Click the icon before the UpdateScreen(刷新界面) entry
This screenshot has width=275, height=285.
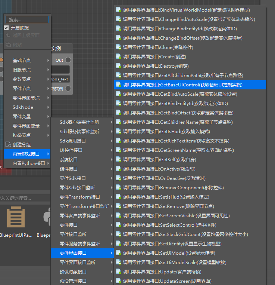(x=118, y=281)
